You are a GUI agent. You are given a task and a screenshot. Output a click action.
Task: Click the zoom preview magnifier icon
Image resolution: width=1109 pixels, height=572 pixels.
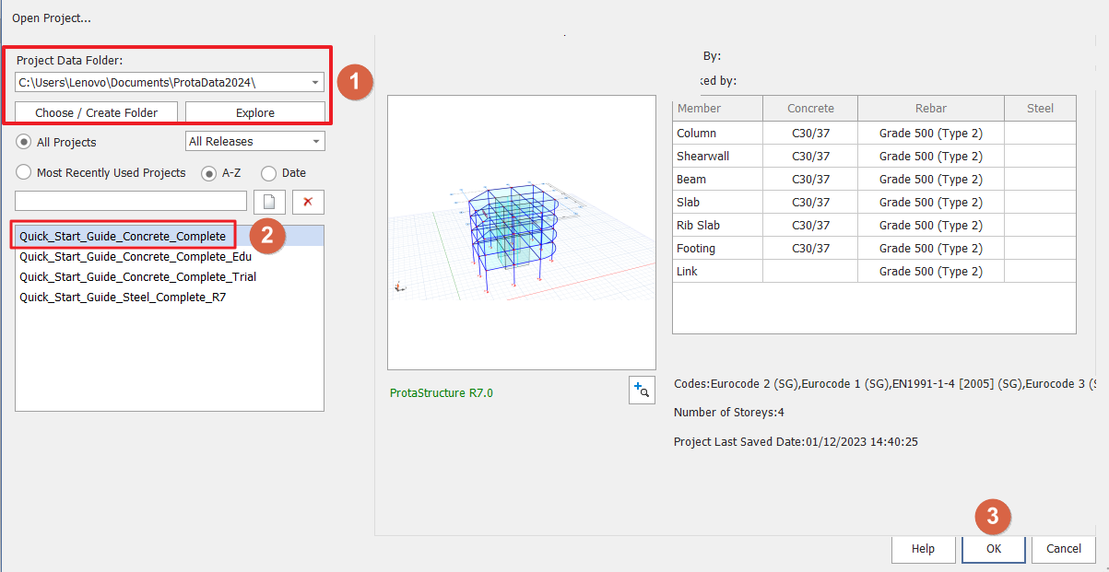(641, 391)
